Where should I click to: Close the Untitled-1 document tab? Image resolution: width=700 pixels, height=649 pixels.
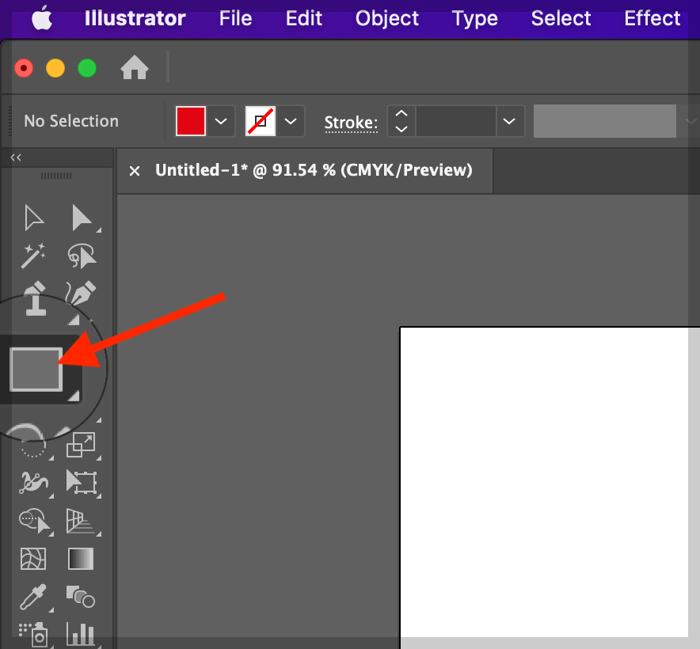pyautogui.click(x=135, y=170)
